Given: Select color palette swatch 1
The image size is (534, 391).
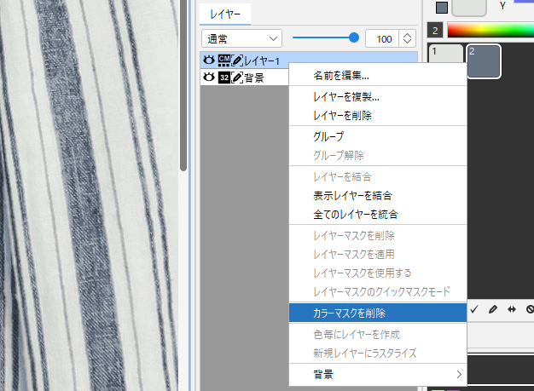Looking at the screenshot, I should click(445, 54).
